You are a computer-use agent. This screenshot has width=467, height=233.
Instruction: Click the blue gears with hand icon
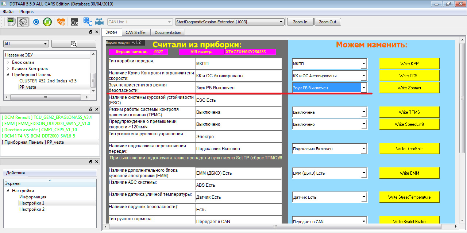pyautogui.click(x=88, y=22)
